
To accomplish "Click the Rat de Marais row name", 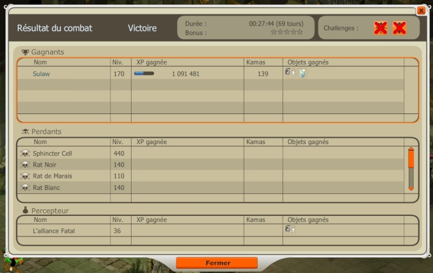I will tap(53, 176).
